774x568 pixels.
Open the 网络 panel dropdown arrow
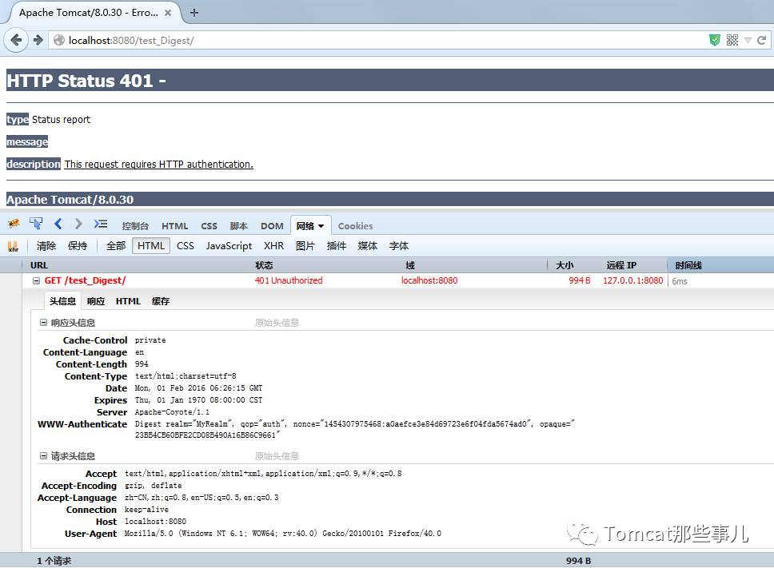[321, 226]
